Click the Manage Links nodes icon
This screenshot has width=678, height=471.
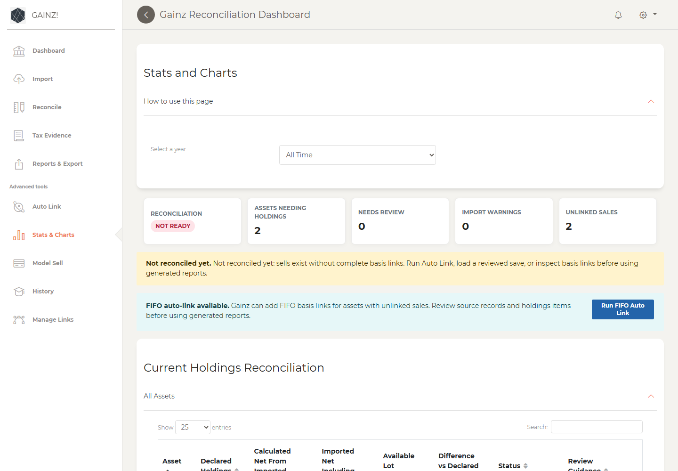(19, 320)
